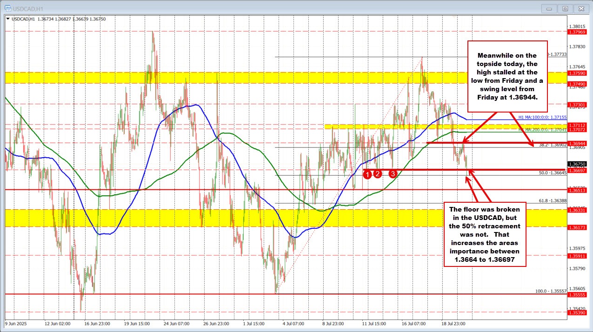Click the red price label 1.37301
The height and width of the screenshot is (332, 593).
577,104
